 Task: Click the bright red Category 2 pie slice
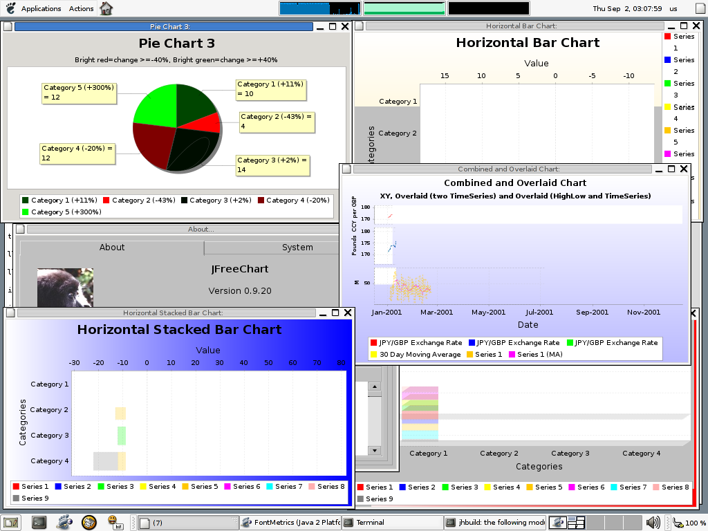205,122
